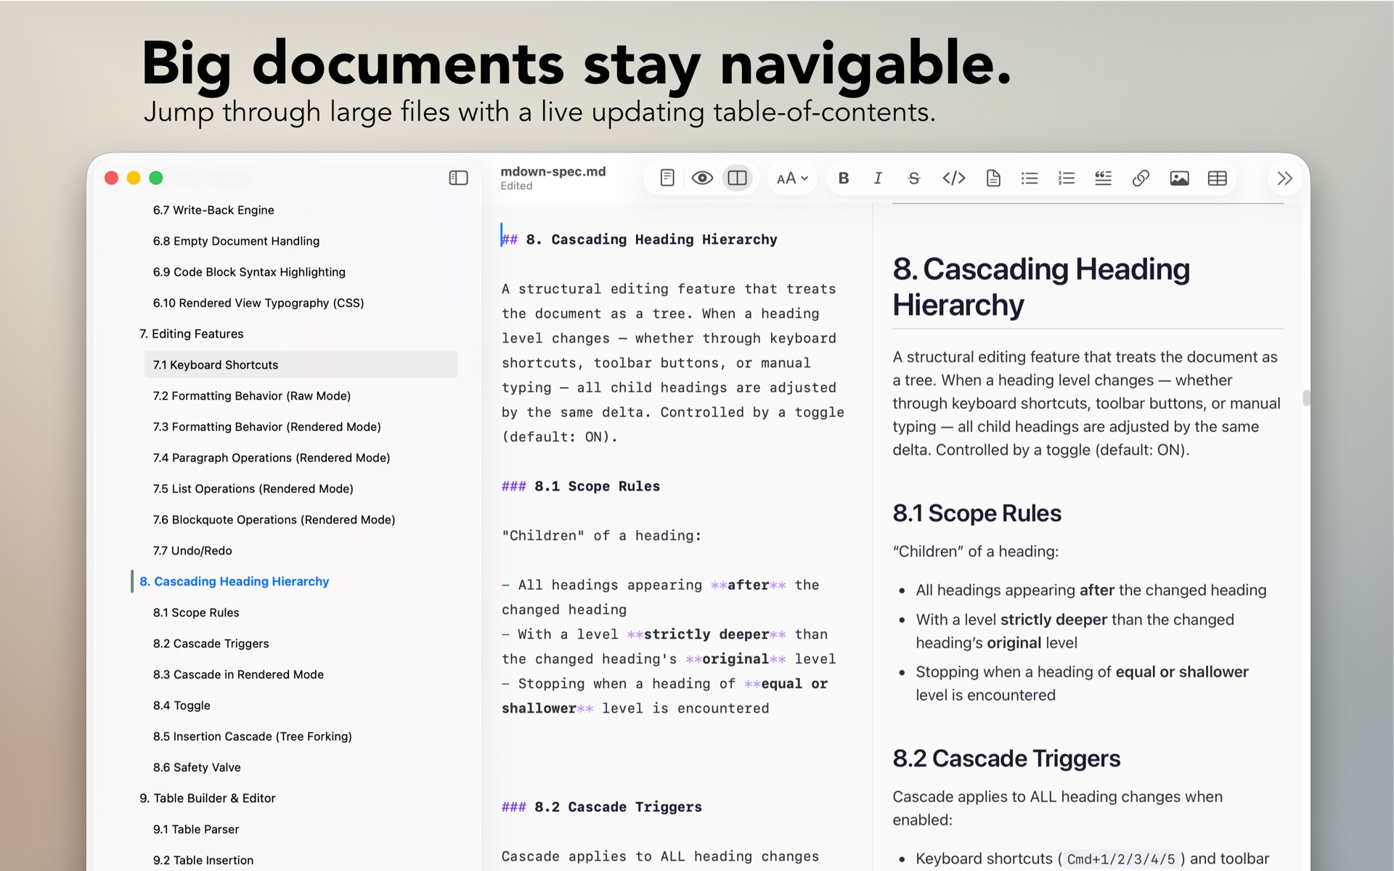Viewport: 1394px width, 871px height.
Task: Select the split view mode
Action: click(737, 178)
